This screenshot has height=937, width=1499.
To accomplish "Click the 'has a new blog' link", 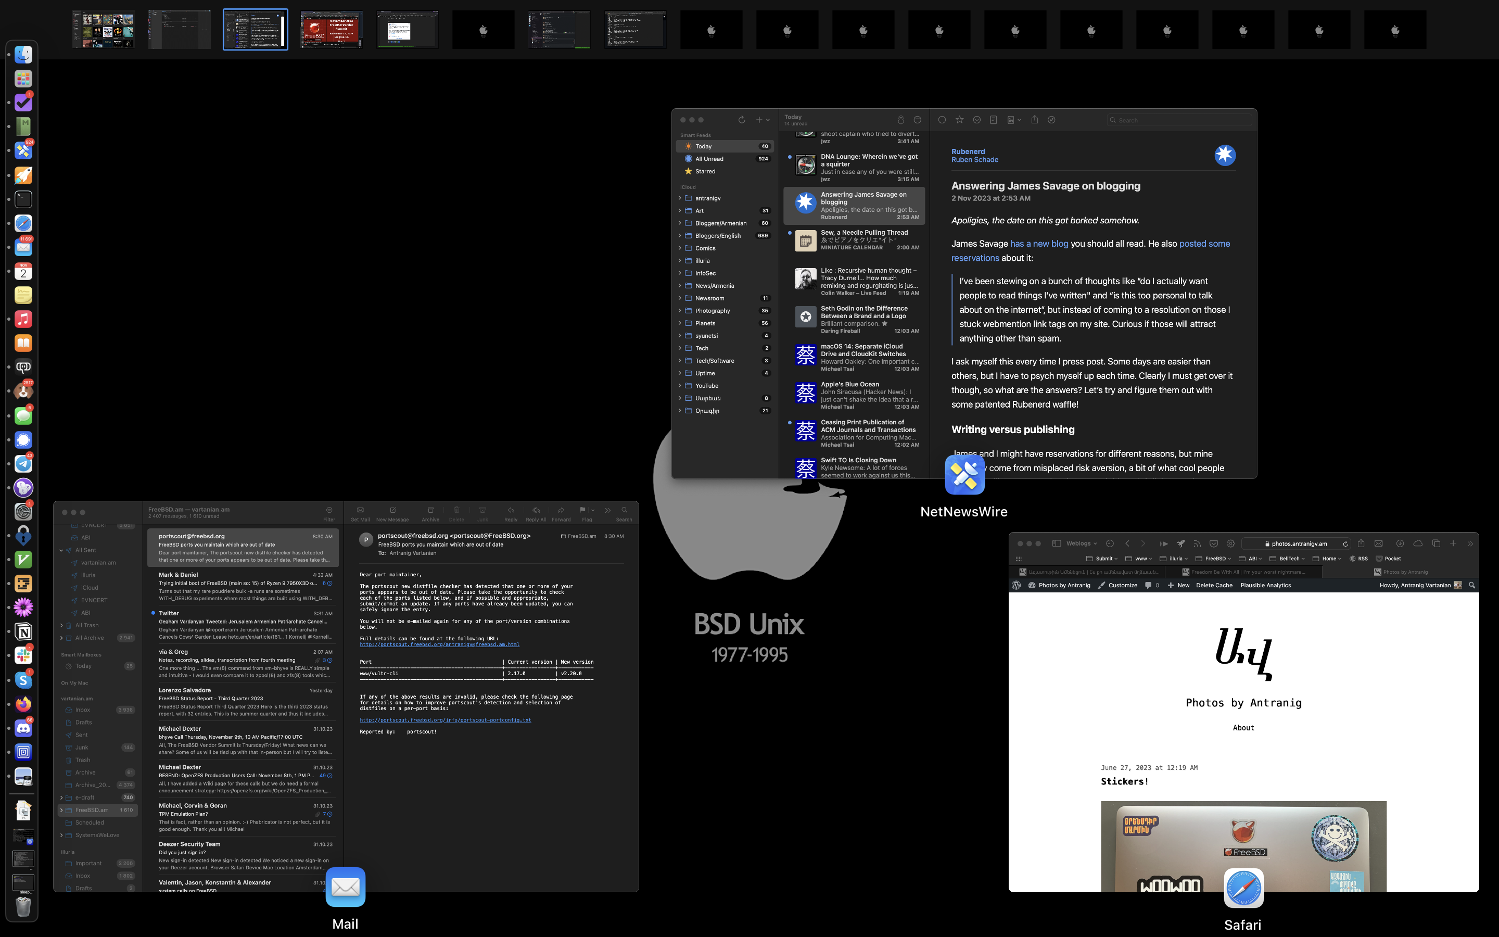I will [1039, 244].
